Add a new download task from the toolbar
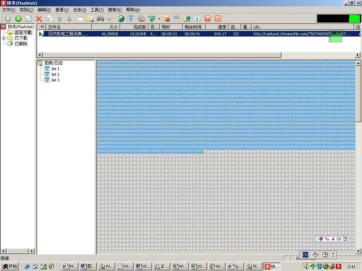The height and width of the screenshot is (271, 362). point(28,19)
